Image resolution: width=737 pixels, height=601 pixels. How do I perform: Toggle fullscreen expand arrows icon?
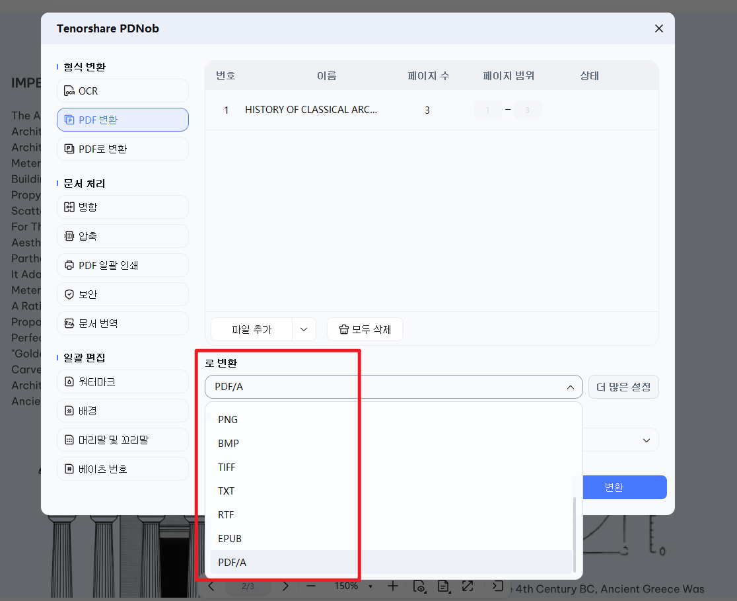pyautogui.click(x=468, y=586)
